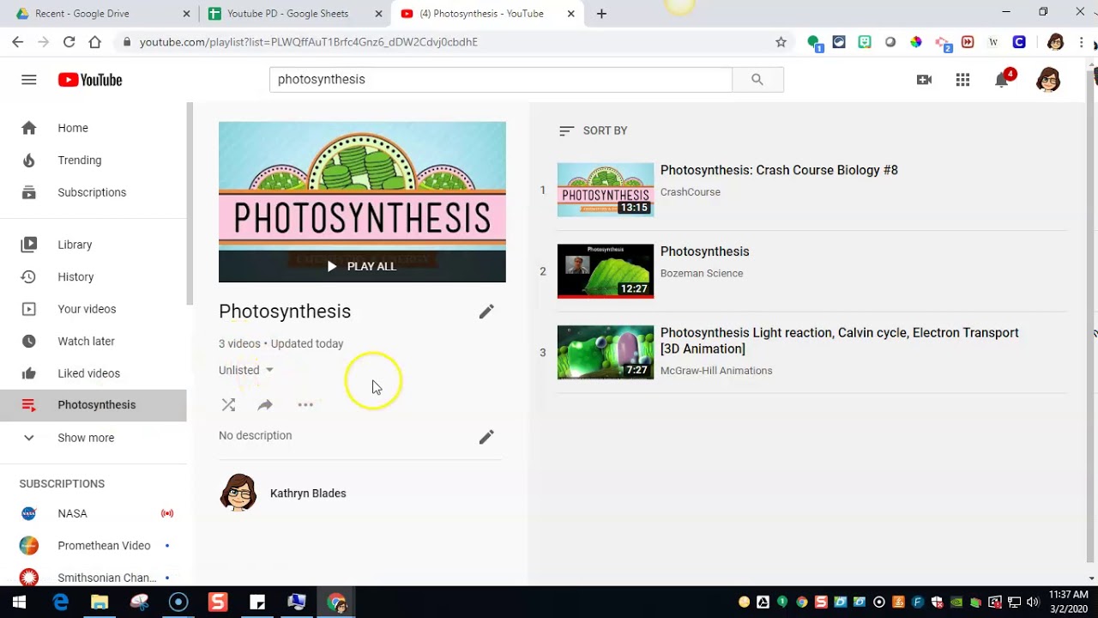Viewport: 1098px width, 618px height.
Task: Go back in the browser
Action: pyautogui.click(x=18, y=41)
